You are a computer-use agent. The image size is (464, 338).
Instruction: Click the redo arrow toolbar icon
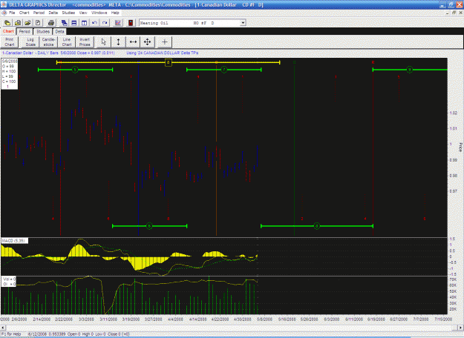(105, 23)
